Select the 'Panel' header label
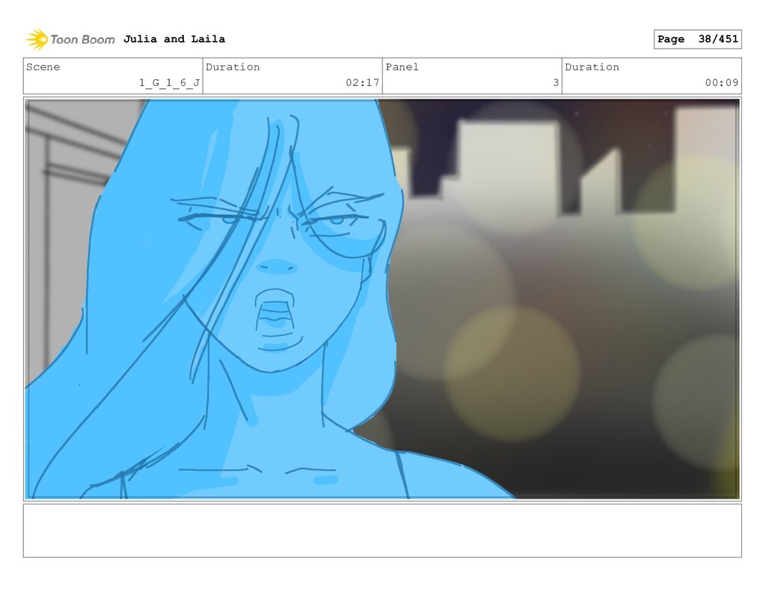Screen dimensions: 766x592 coord(402,67)
